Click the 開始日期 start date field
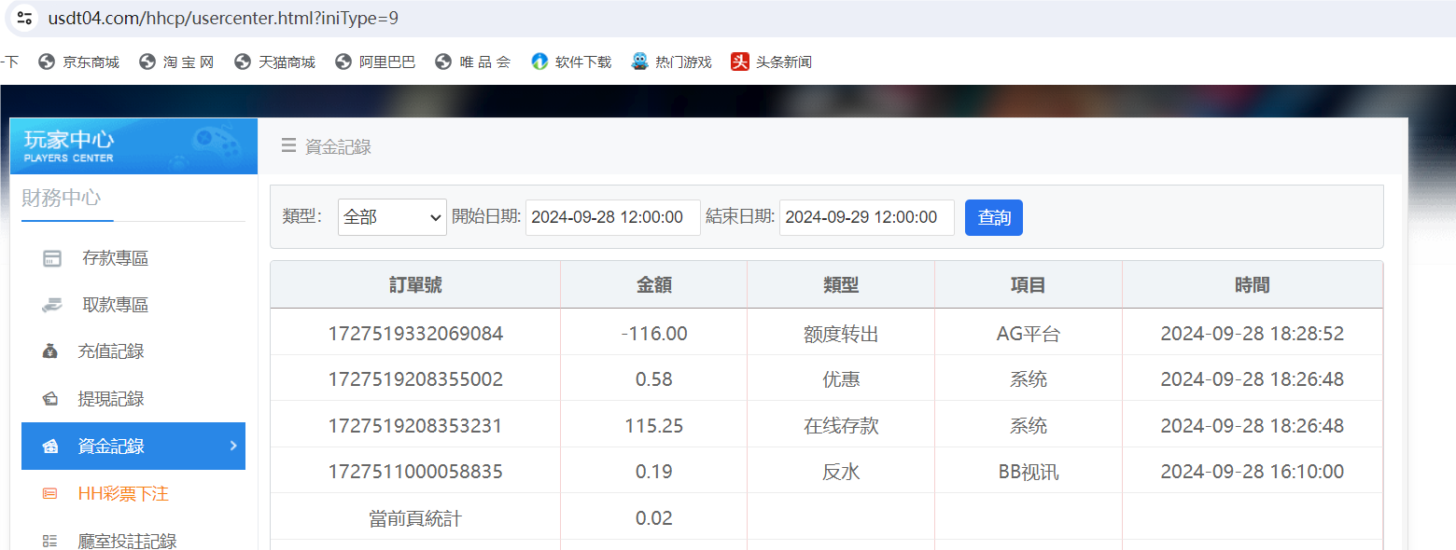The width and height of the screenshot is (1456, 550). point(612,216)
